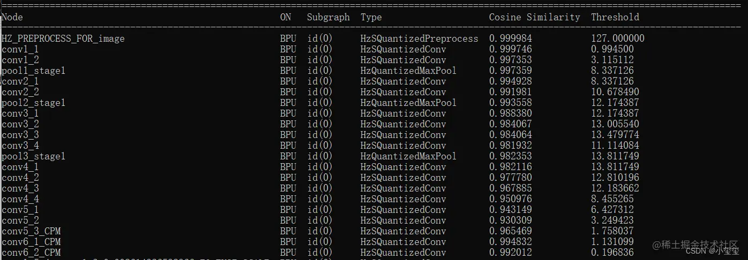Click threshold value 127.000000

pyautogui.click(x=618, y=39)
